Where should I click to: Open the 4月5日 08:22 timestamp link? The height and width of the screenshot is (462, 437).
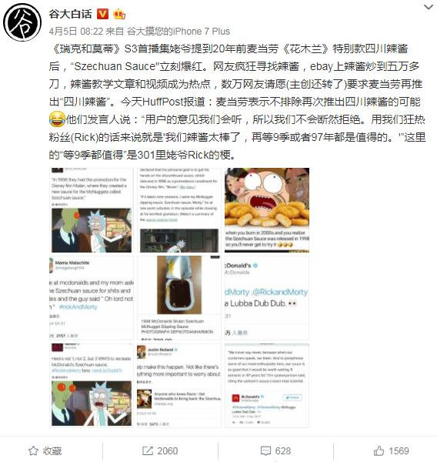pyautogui.click(x=76, y=32)
